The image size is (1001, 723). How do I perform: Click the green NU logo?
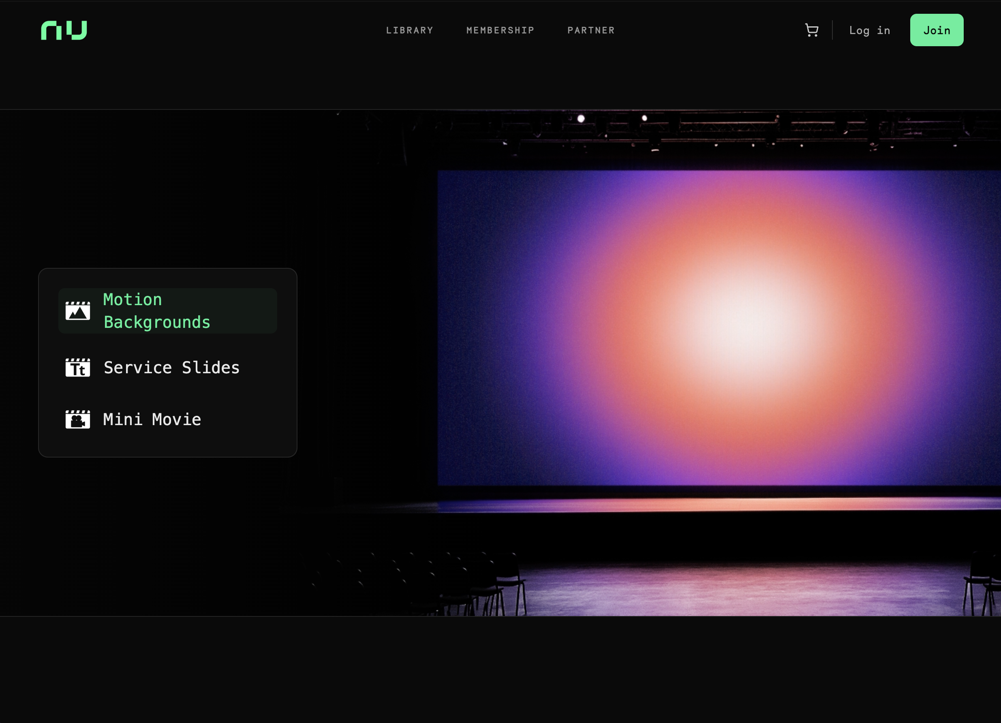pos(64,30)
